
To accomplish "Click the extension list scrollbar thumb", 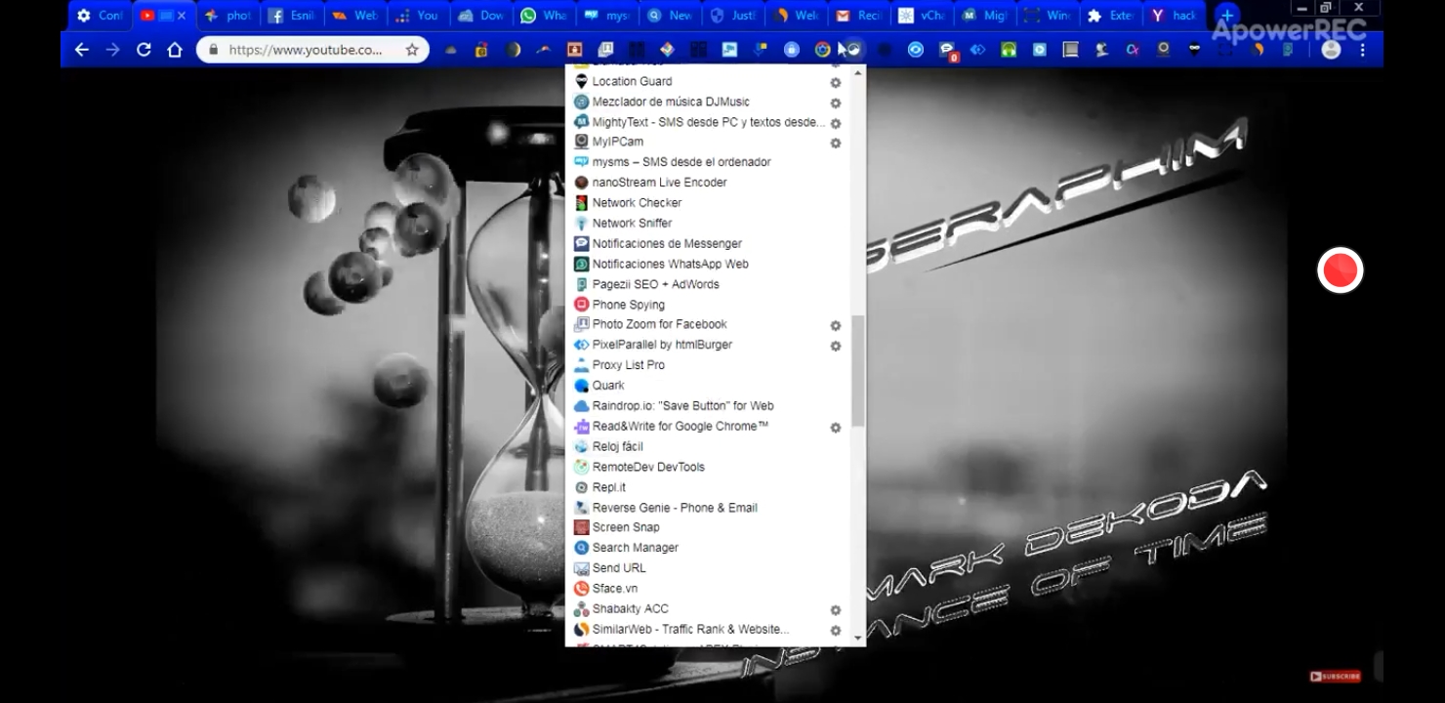I will coord(858,371).
